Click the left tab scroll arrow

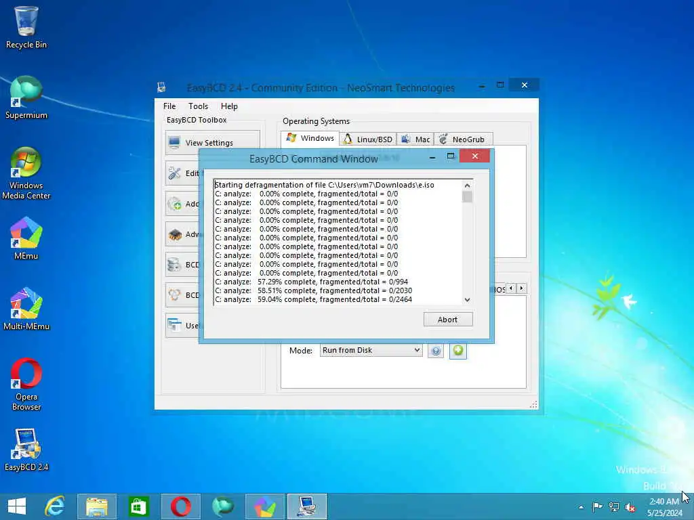click(x=511, y=288)
